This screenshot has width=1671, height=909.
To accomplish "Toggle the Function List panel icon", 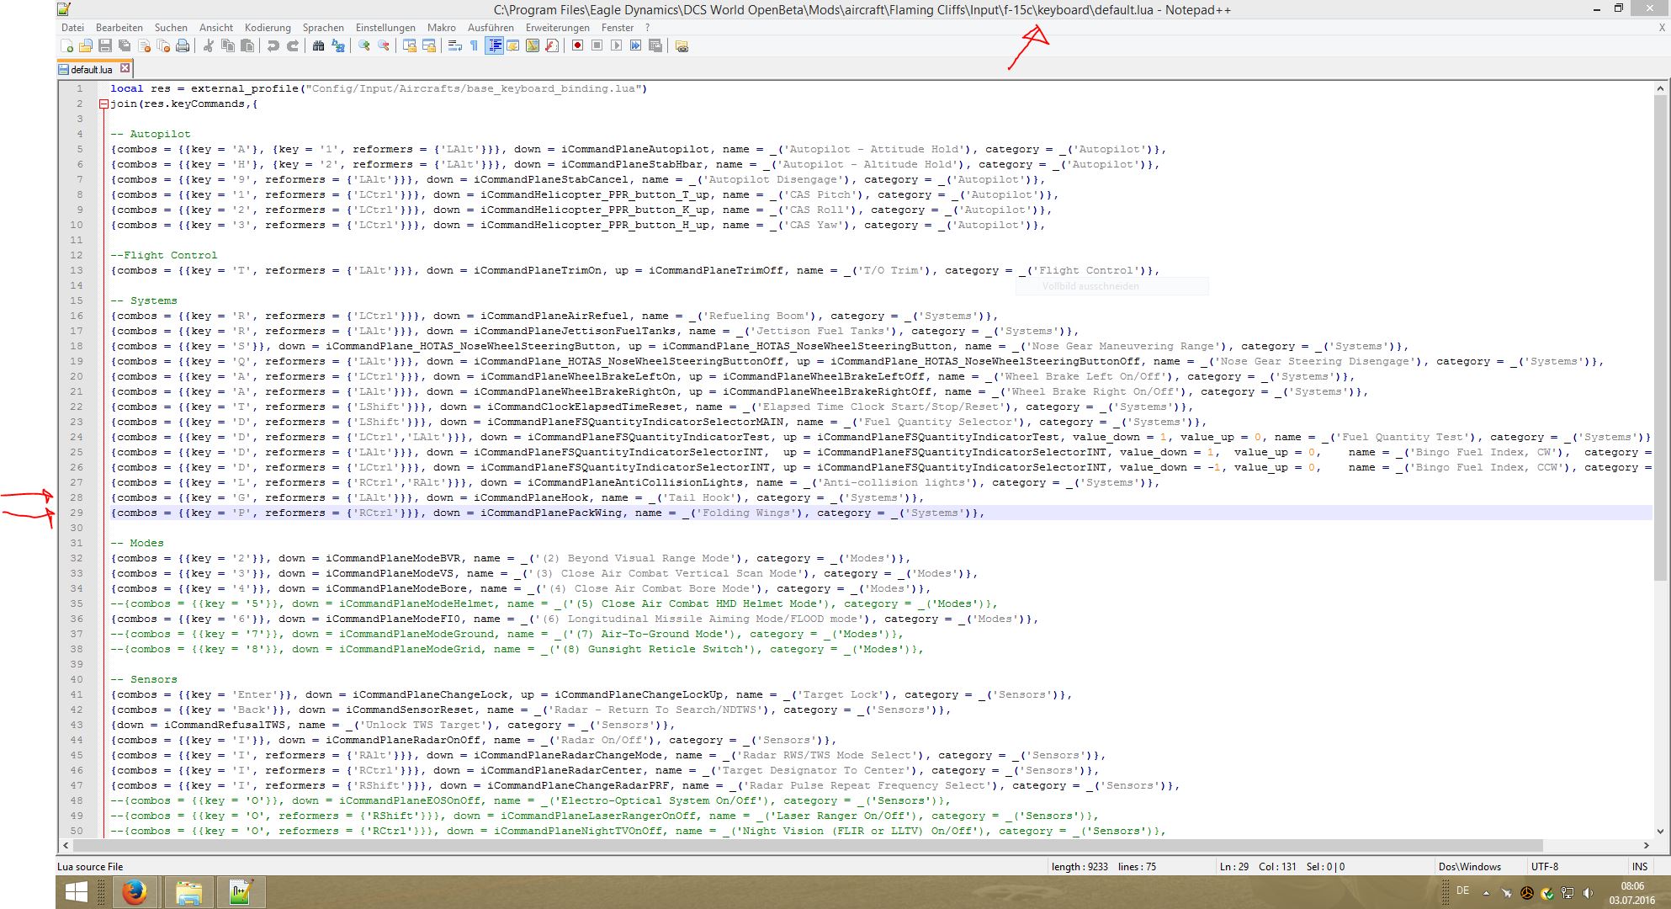I will pyautogui.click(x=552, y=46).
